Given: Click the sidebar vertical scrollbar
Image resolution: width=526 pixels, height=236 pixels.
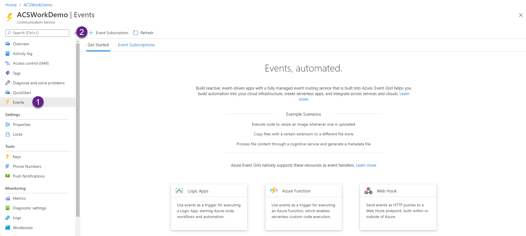Looking at the screenshot, I should [x=78, y=128].
